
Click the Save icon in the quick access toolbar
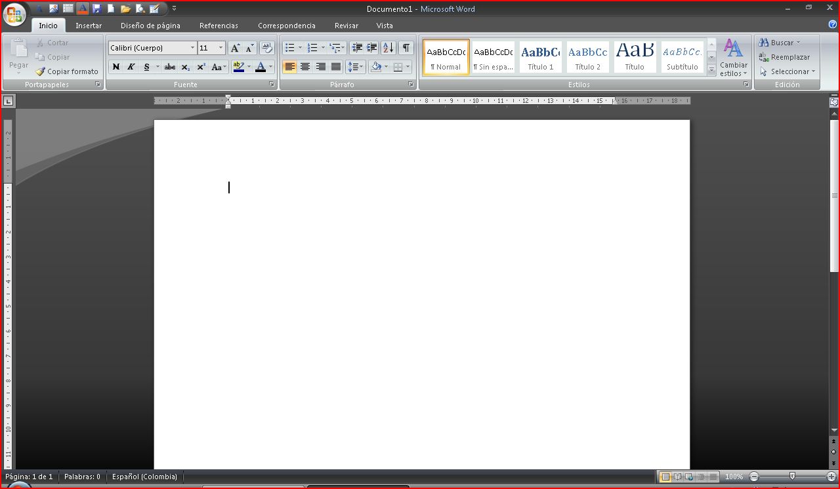pyautogui.click(x=97, y=9)
